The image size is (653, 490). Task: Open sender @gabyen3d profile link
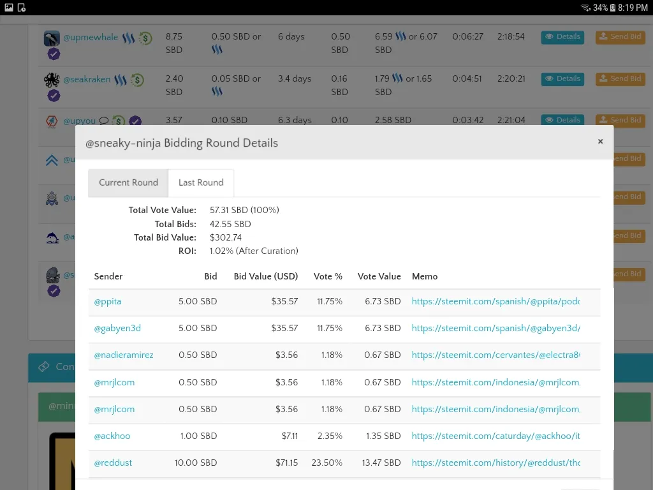pos(117,329)
